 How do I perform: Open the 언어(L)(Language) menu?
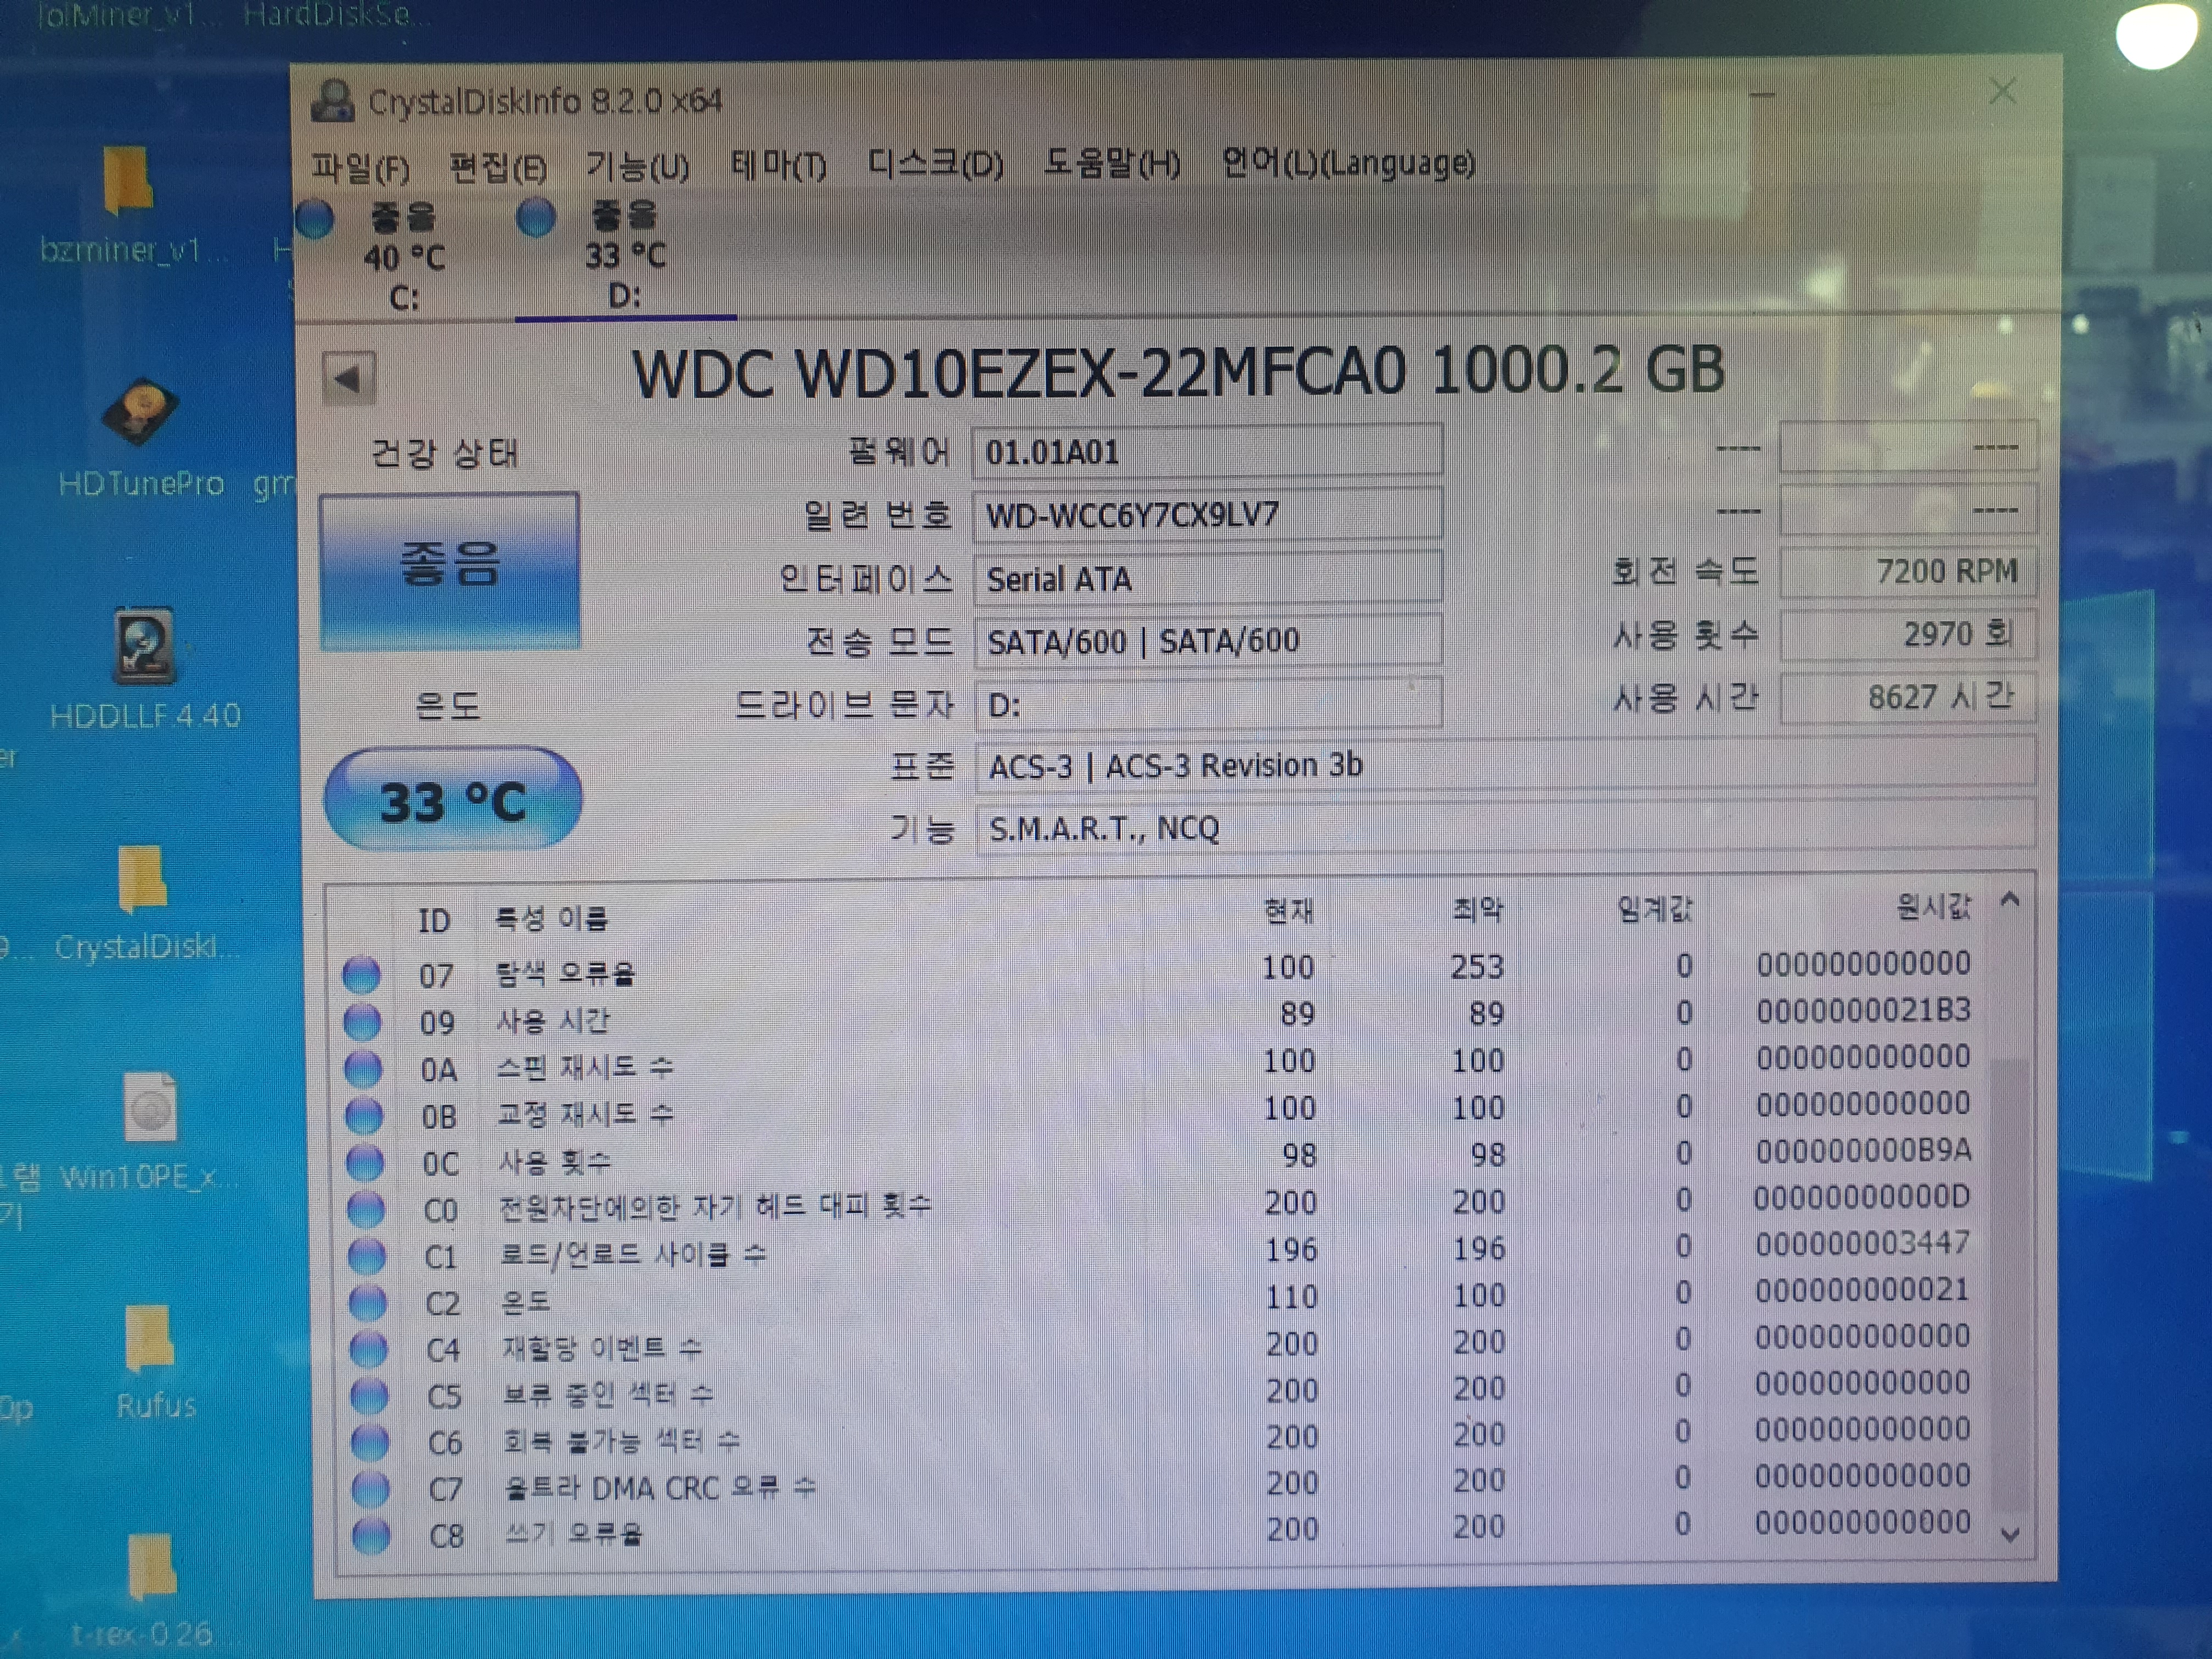(x=1348, y=163)
